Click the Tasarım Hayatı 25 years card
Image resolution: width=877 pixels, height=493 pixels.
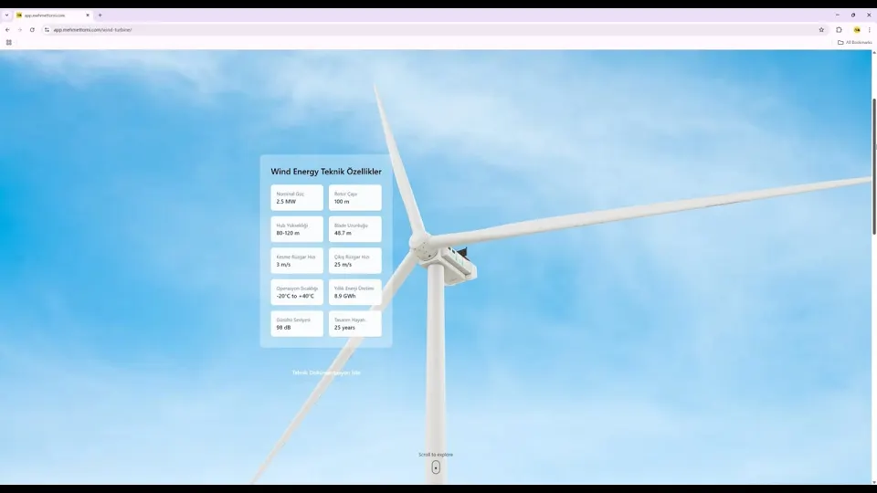tap(355, 323)
